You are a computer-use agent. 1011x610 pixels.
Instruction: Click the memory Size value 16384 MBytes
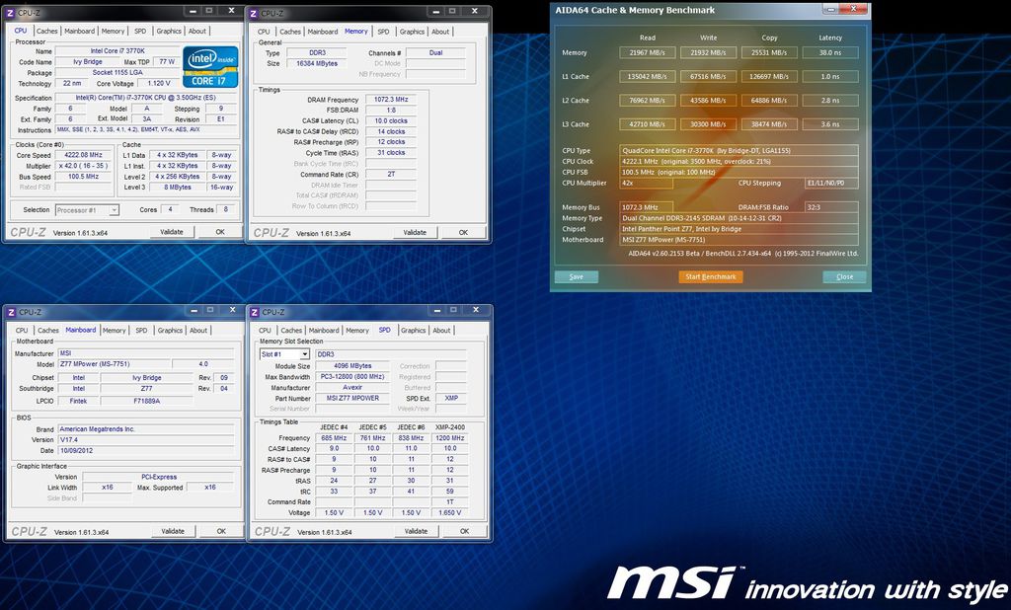click(317, 64)
